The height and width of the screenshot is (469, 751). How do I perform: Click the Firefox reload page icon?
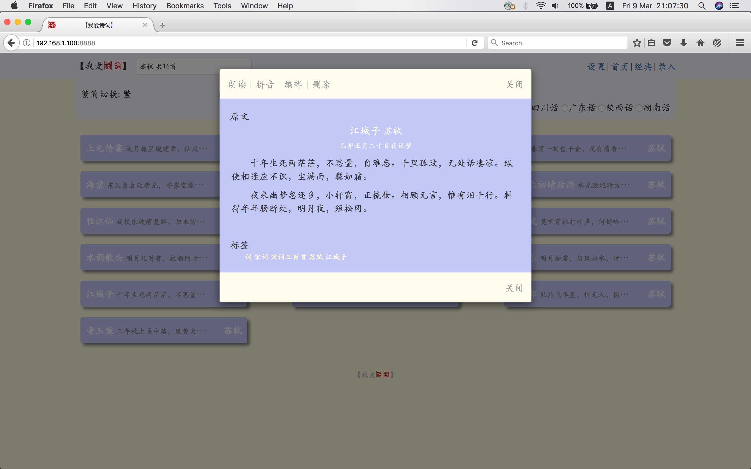coord(475,43)
